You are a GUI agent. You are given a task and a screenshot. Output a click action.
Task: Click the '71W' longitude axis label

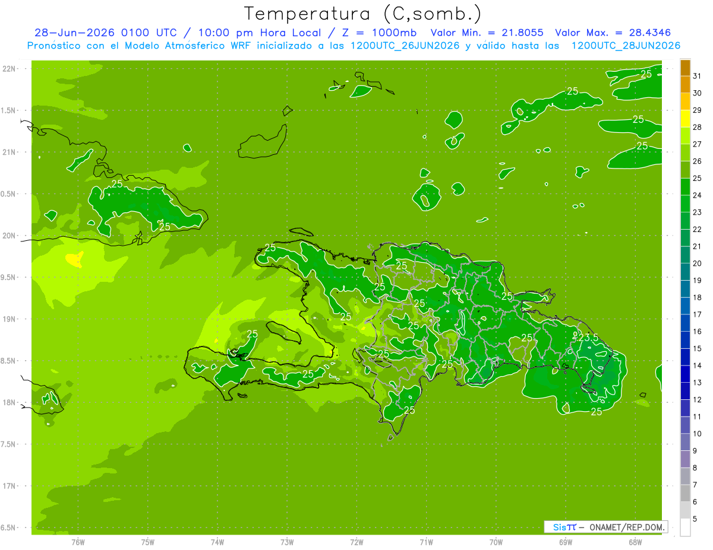427,542
